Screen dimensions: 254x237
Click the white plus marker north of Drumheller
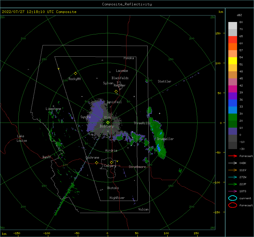pos(159,113)
